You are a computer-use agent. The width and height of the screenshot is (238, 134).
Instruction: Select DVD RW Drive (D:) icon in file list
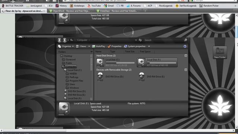[100, 77]
